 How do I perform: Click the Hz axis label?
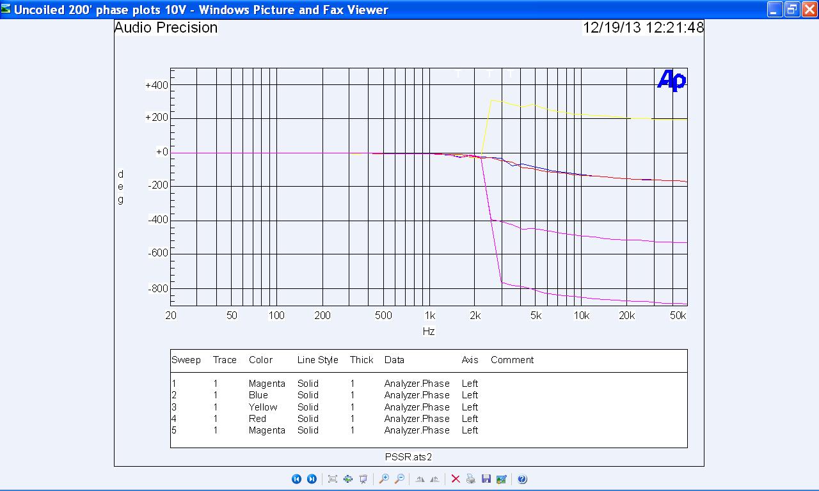click(429, 331)
